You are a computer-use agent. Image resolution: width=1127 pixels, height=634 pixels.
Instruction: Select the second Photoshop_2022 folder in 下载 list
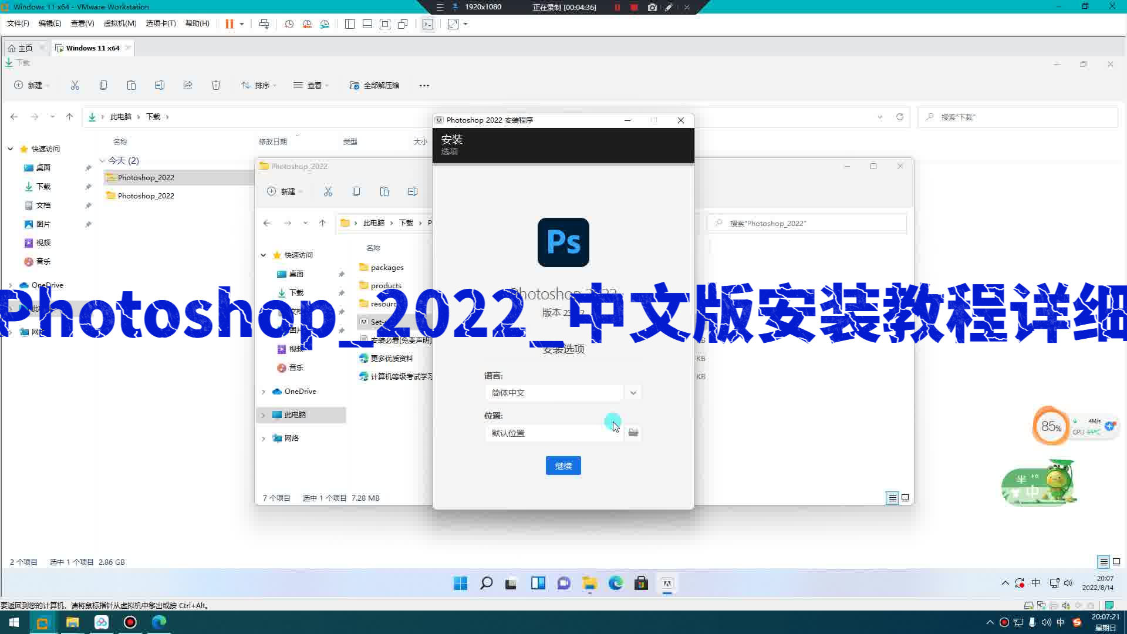146,195
